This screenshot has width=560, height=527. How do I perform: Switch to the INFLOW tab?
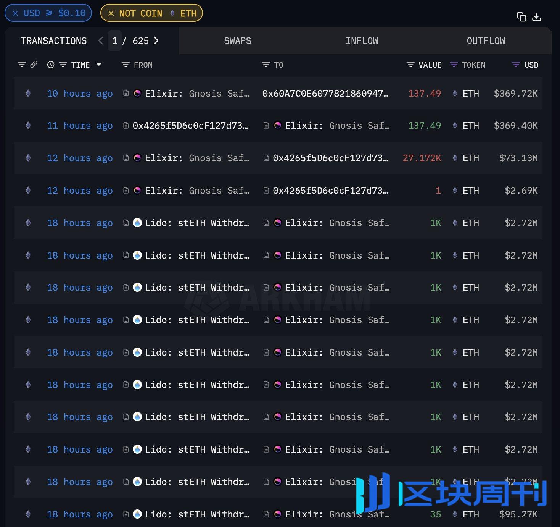[362, 41]
